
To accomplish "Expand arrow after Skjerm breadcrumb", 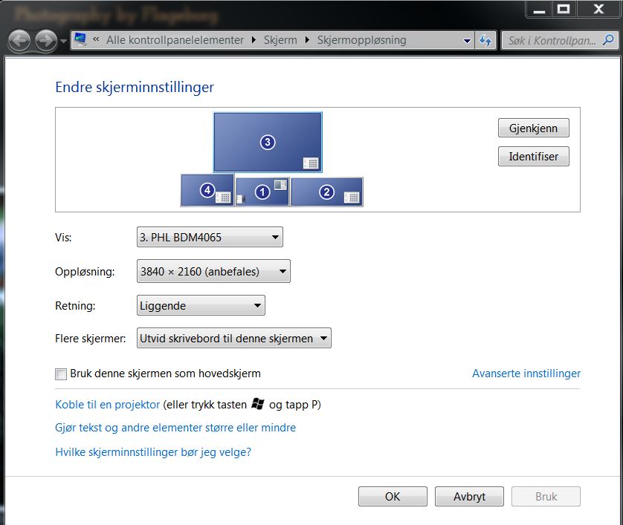I will pos(307,40).
